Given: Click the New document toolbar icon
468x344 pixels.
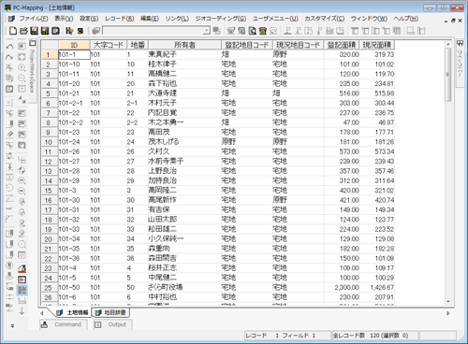Looking at the screenshot, I should (x=13, y=31).
